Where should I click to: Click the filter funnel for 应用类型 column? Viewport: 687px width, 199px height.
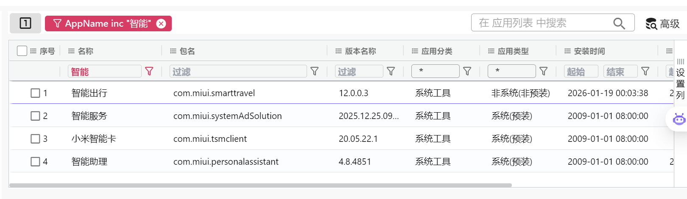pos(543,71)
